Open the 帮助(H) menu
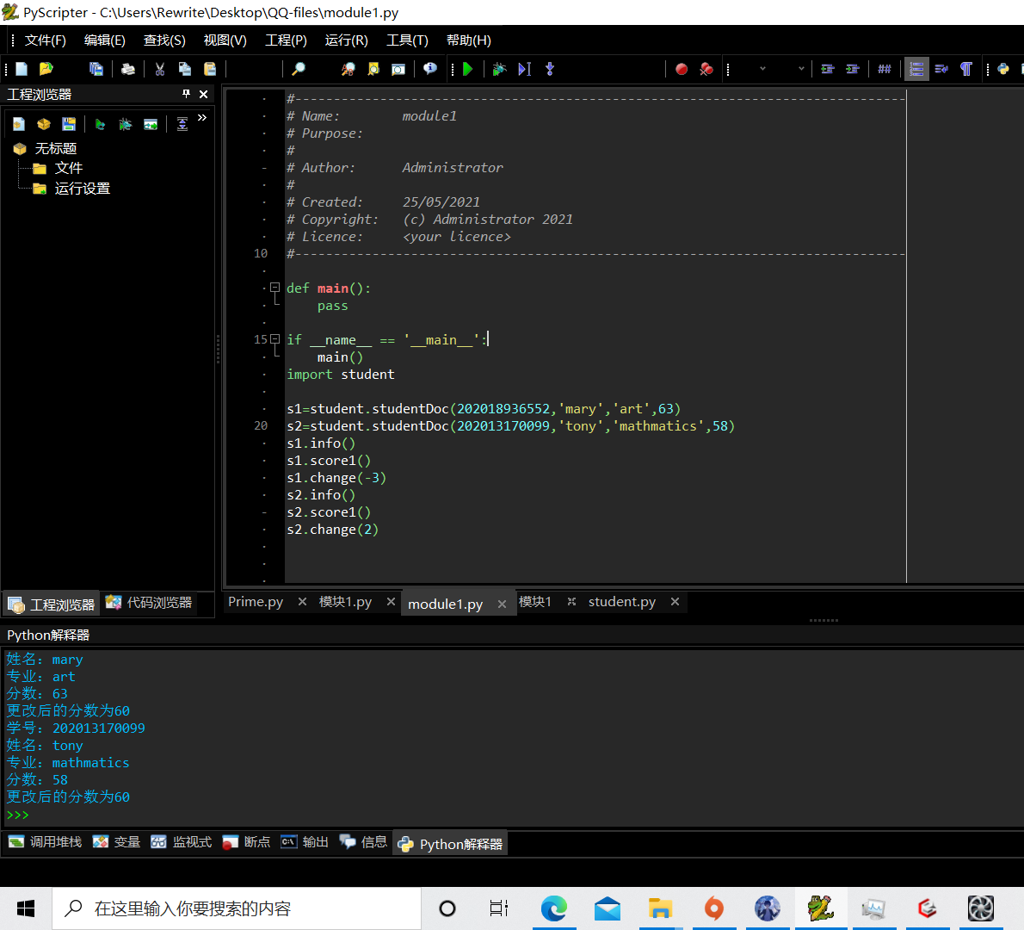 (468, 40)
